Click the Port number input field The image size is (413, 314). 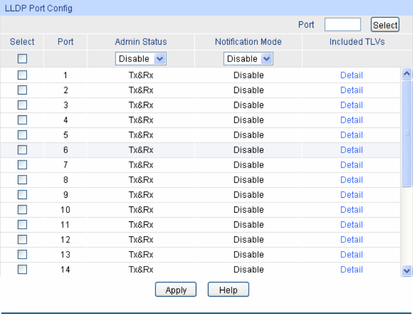[x=342, y=25]
